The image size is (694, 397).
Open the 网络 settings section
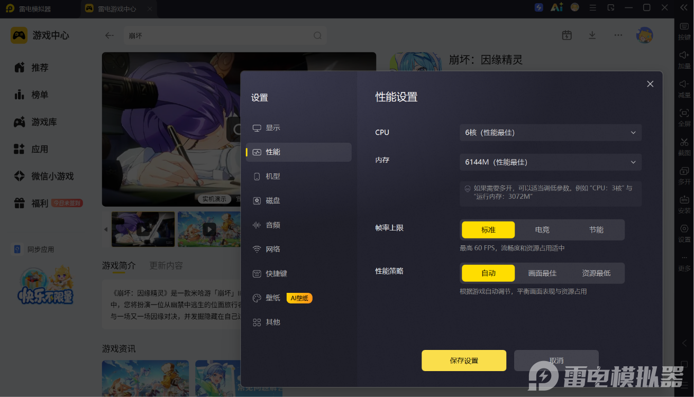299,250
